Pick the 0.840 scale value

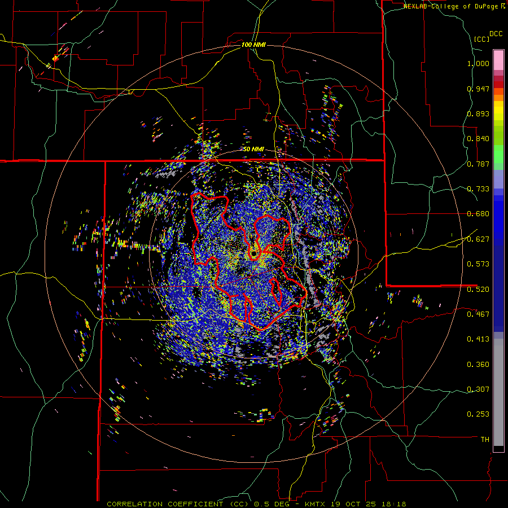pyautogui.click(x=478, y=139)
